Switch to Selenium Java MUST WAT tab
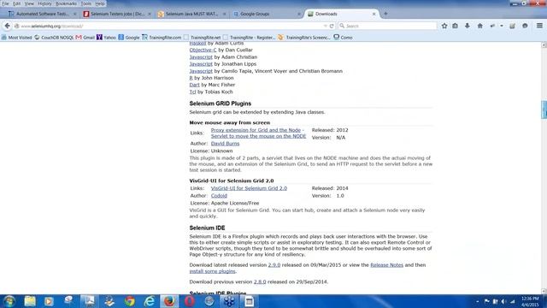 point(191,14)
